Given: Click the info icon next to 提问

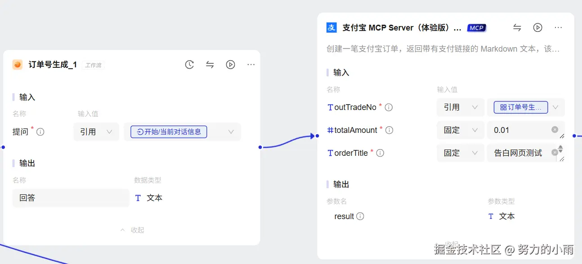Looking at the screenshot, I should coord(40,132).
